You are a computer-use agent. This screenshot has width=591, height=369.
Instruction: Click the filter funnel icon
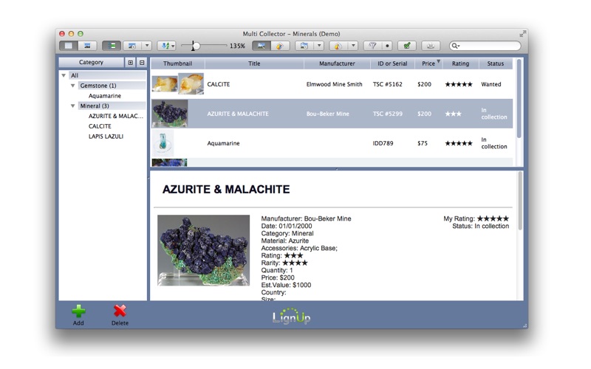pos(372,46)
